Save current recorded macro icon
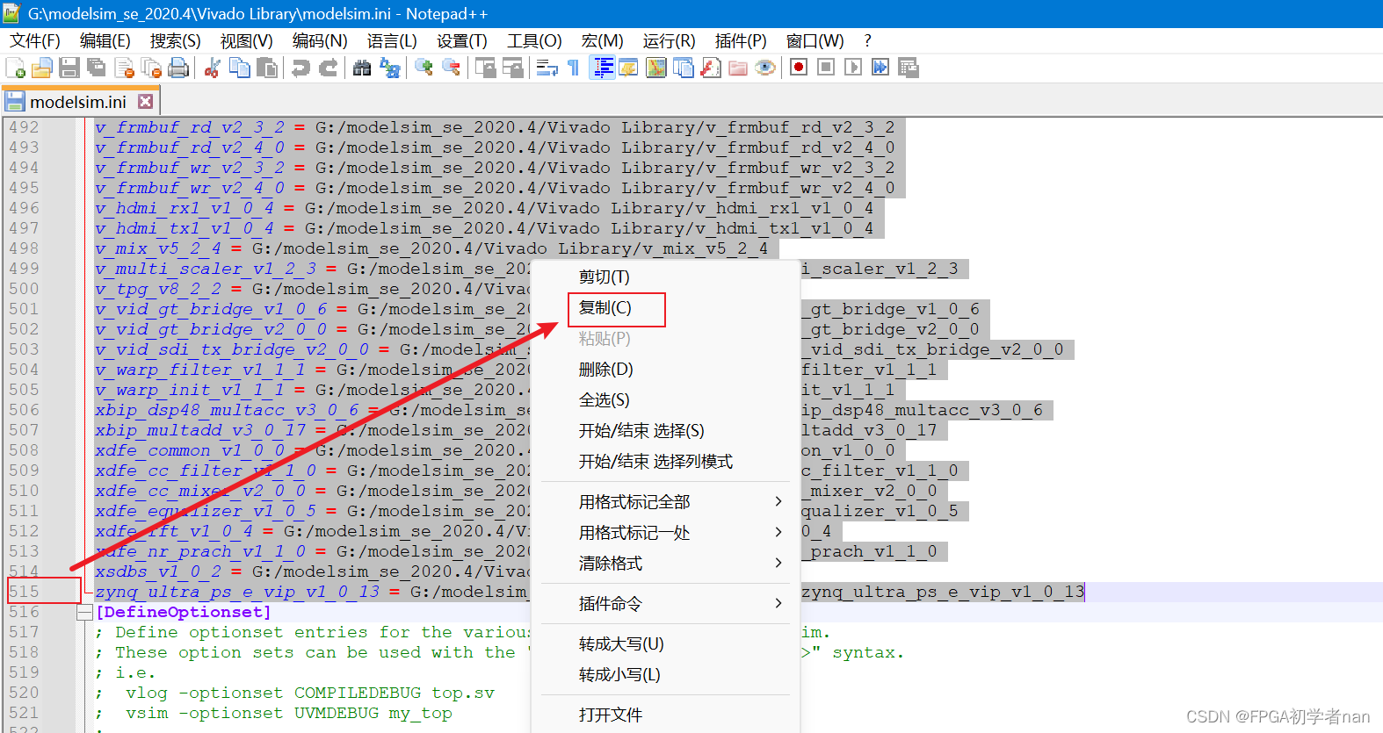 (909, 68)
